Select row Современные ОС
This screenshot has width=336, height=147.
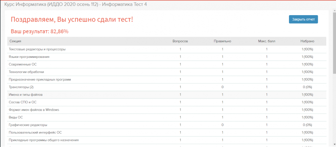pos(167,64)
